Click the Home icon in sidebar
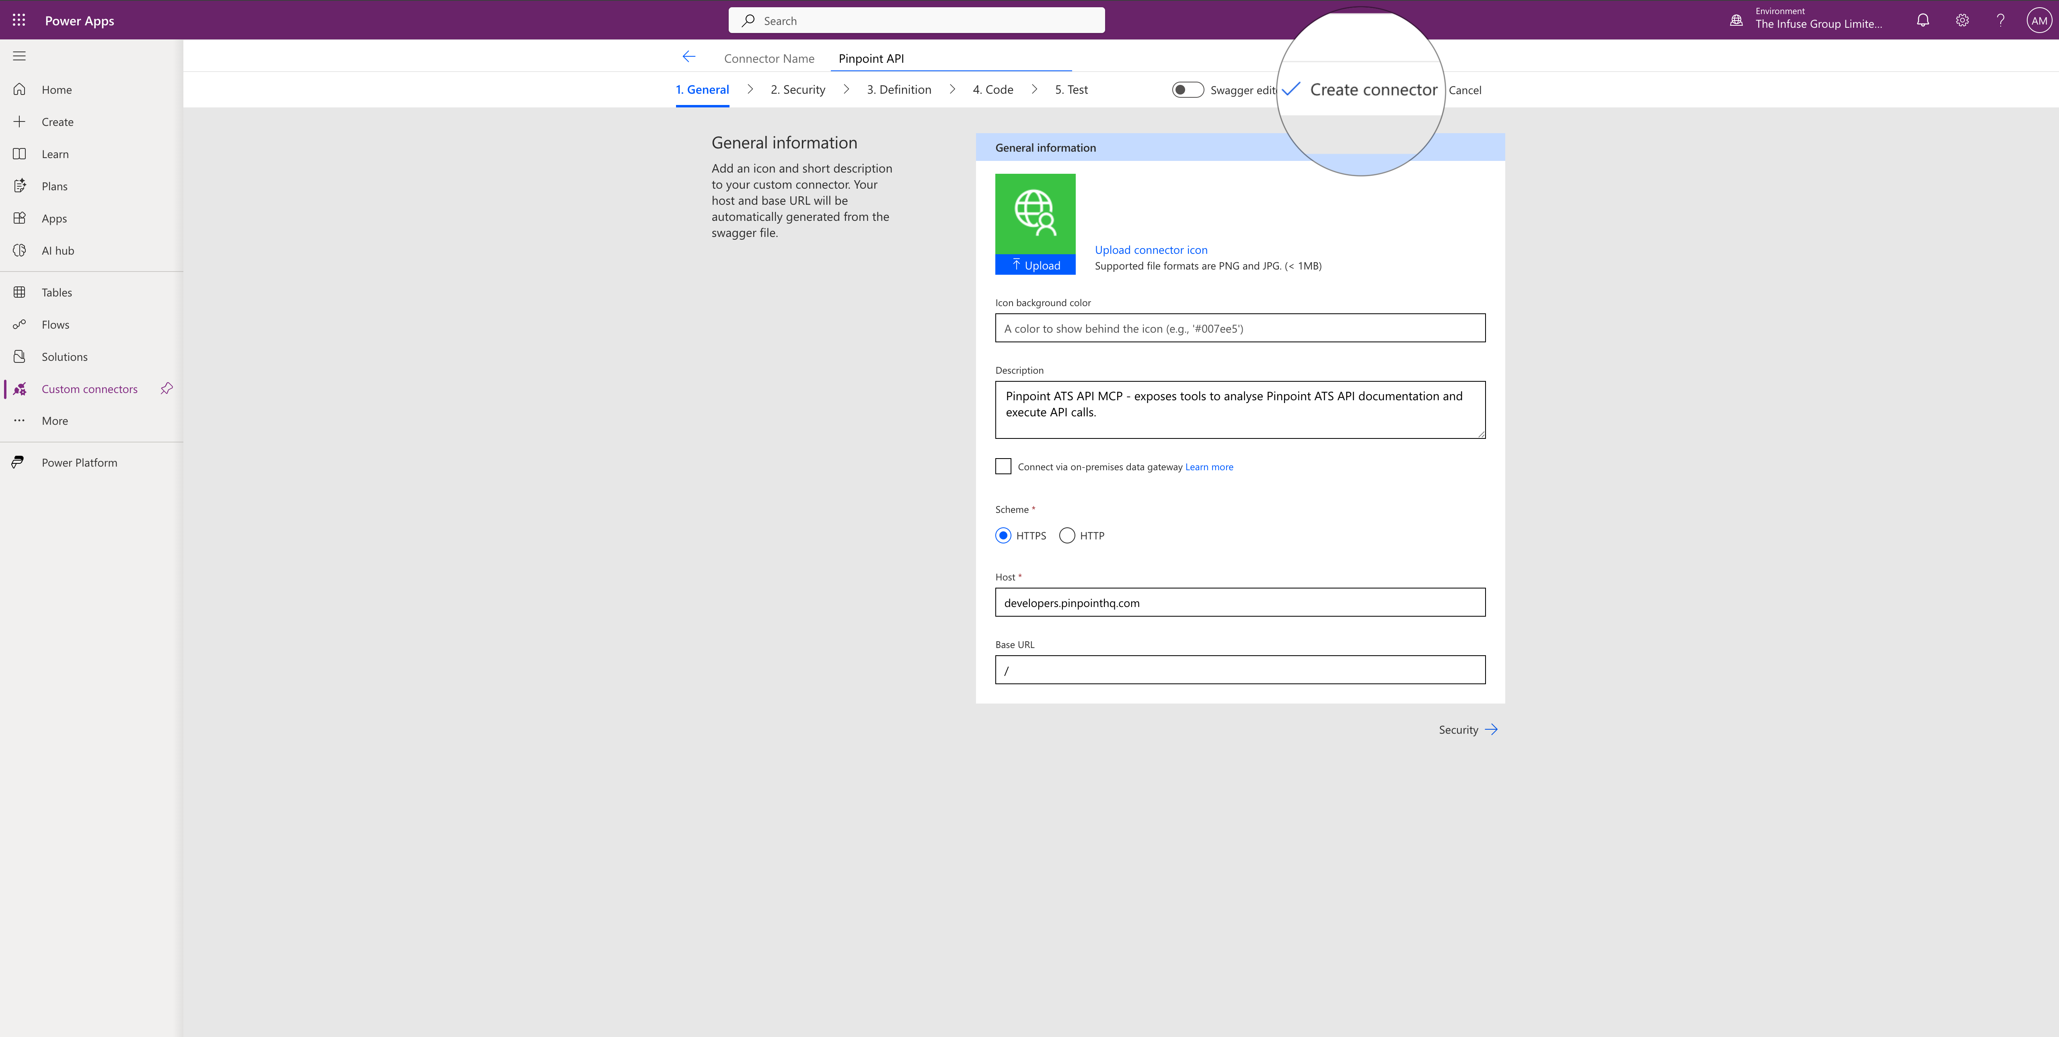The width and height of the screenshot is (2059, 1037). (x=19, y=90)
